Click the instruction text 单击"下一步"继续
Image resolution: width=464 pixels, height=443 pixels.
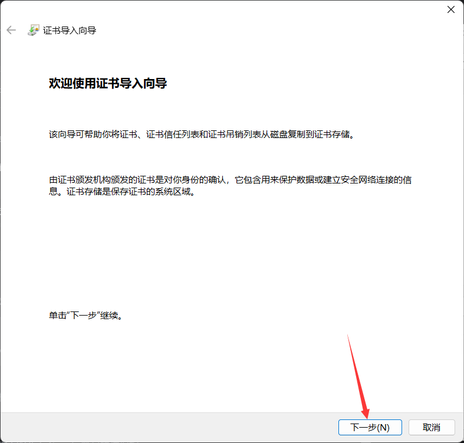tap(86, 316)
